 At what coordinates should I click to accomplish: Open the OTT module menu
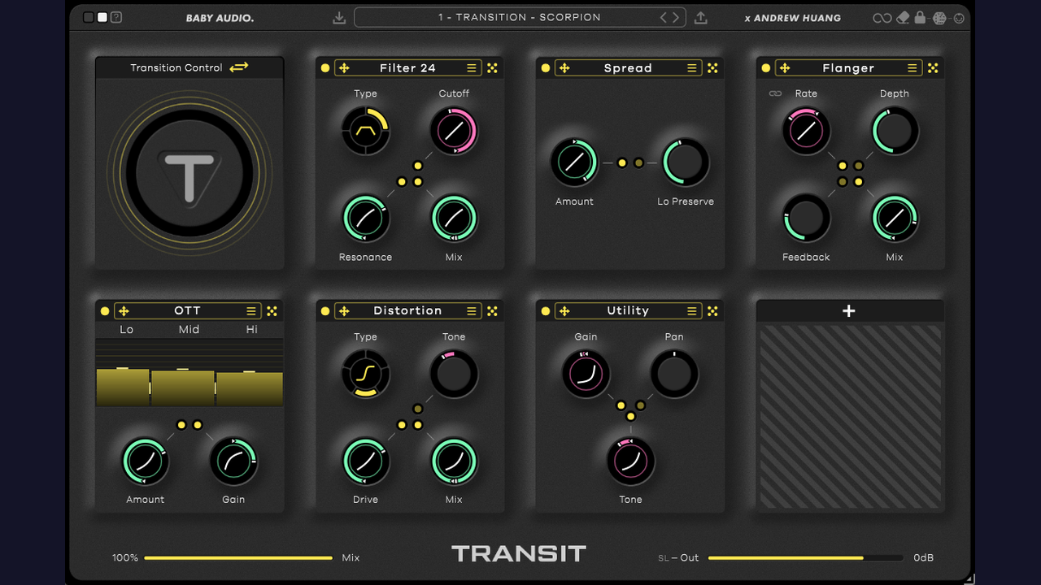(251, 311)
